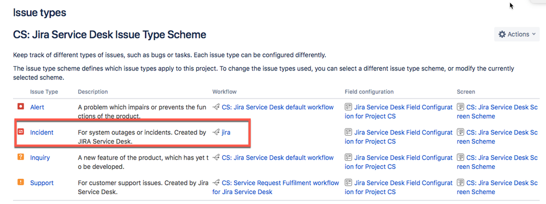Click the red Incident issue type icon
The height and width of the screenshot is (204, 546).
pos(21,132)
